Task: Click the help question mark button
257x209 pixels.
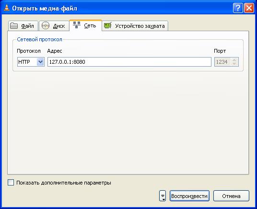Action: (238, 8)
